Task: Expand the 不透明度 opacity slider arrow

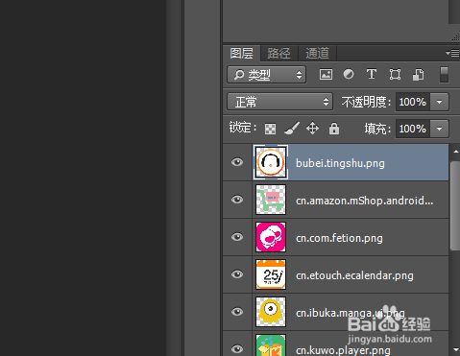Action: tap(440, 102)
